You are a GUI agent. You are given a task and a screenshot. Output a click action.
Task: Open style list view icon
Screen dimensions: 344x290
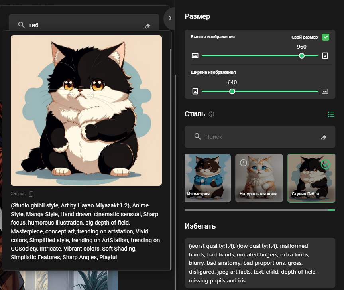pyautogui.click(x=331, y=114)
